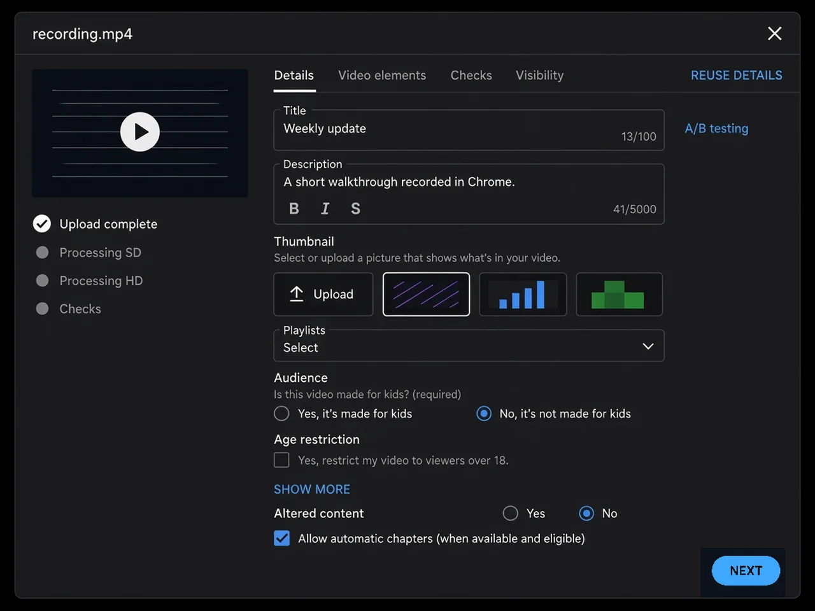
Task: Enable age restriction over 18 checkbox
Action: 281,460
